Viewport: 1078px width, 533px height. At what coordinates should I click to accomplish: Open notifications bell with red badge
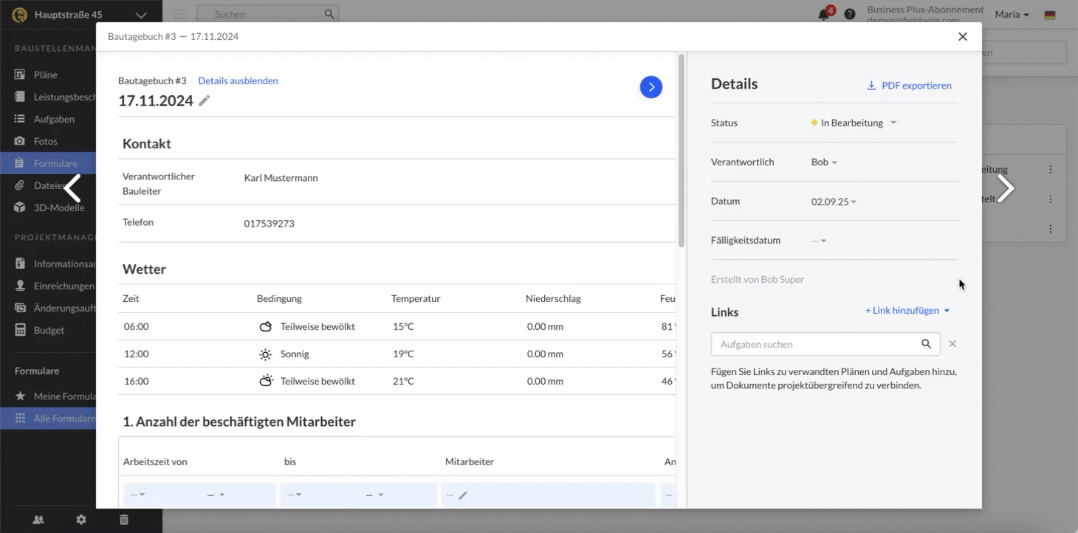tap(824, 14)
